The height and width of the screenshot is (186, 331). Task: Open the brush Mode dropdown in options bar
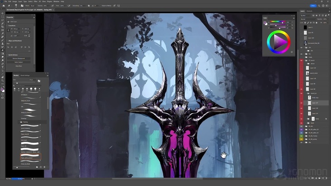(x=33, y=6)
